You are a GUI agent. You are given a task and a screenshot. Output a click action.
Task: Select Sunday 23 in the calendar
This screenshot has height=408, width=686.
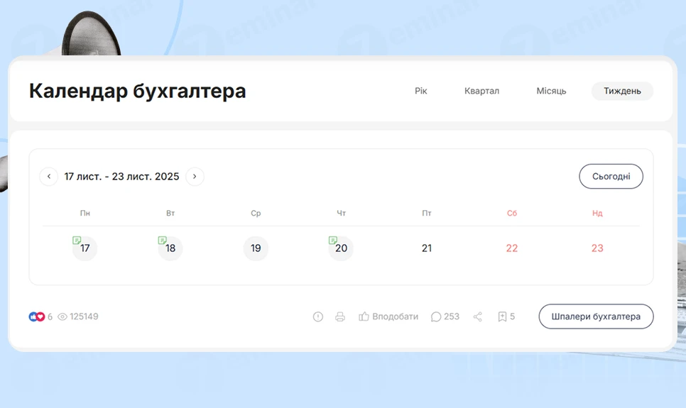pos(597,248)
